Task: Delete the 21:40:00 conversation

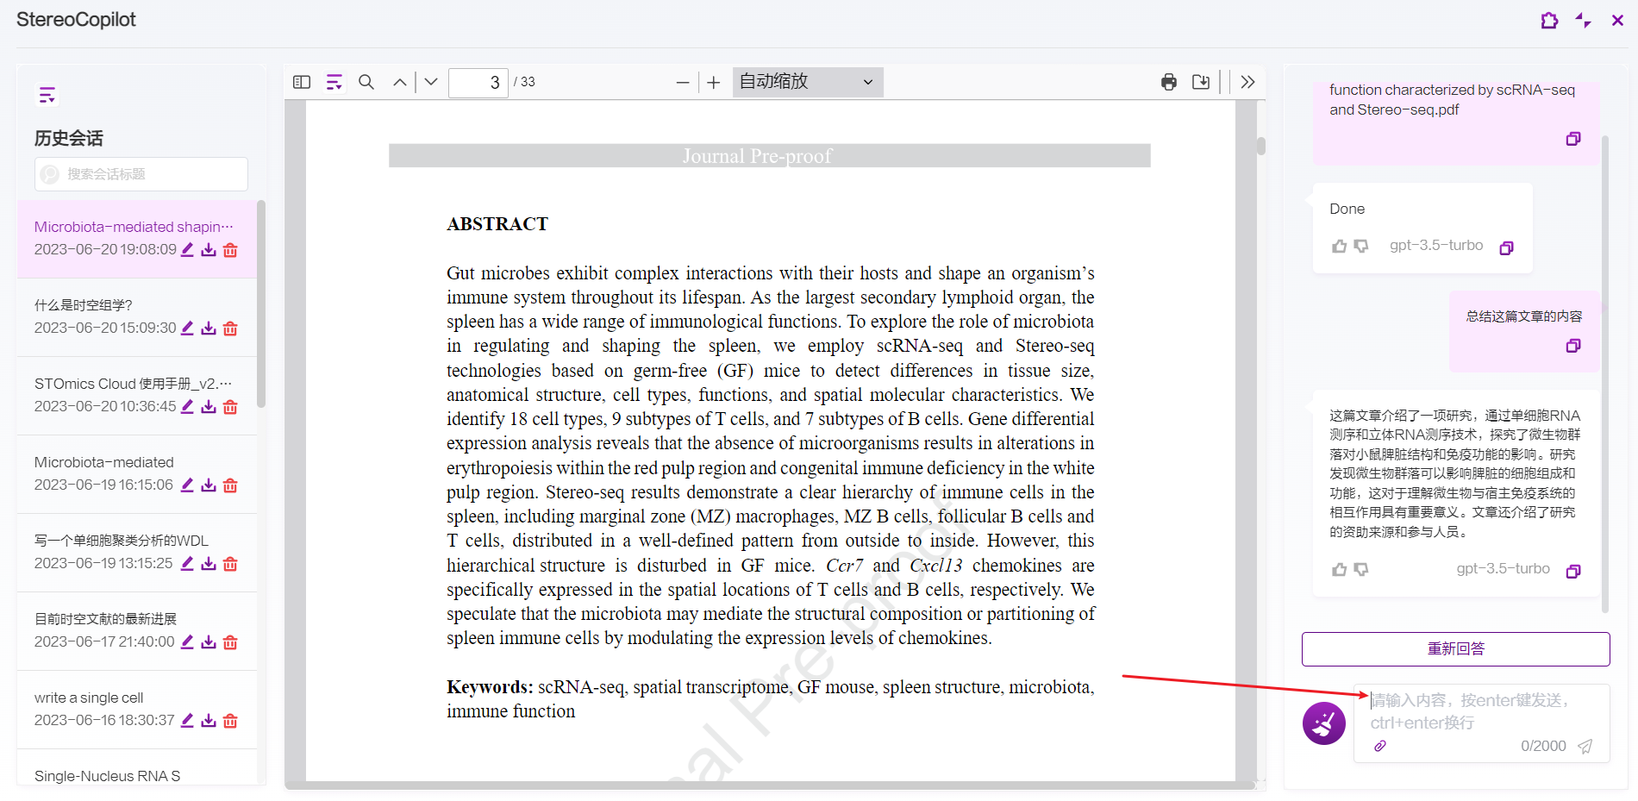Action: tap(230, 642)
